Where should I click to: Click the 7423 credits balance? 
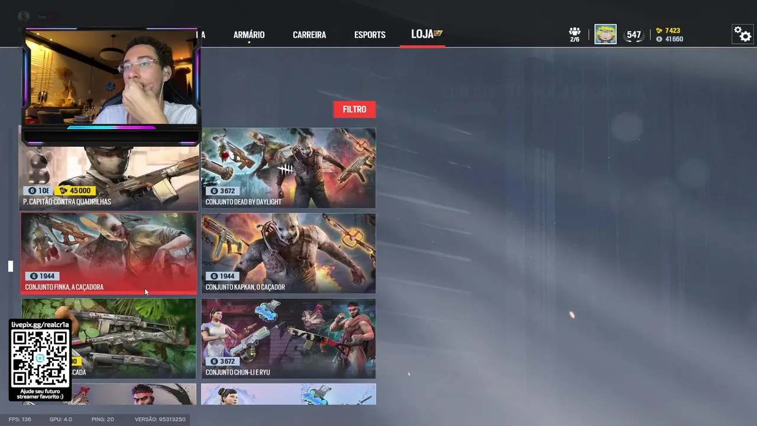pos(672,31)
